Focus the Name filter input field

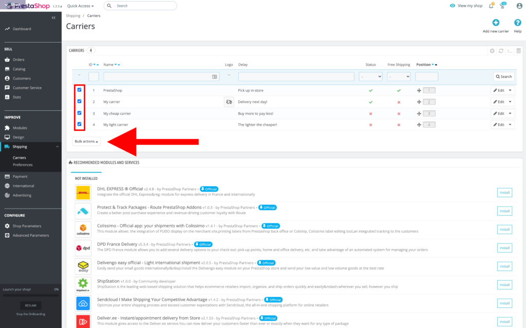coord(161,77)
